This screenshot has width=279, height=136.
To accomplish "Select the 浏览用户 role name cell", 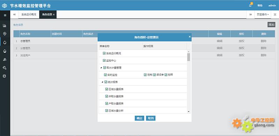I will 35,55.
